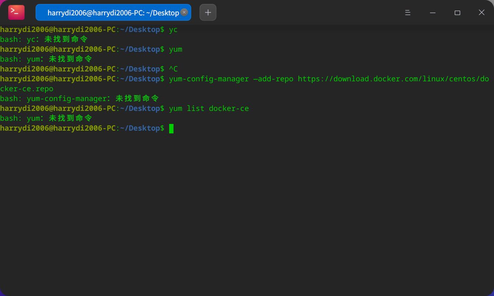Maximize the terminal window

coord(457,13)
